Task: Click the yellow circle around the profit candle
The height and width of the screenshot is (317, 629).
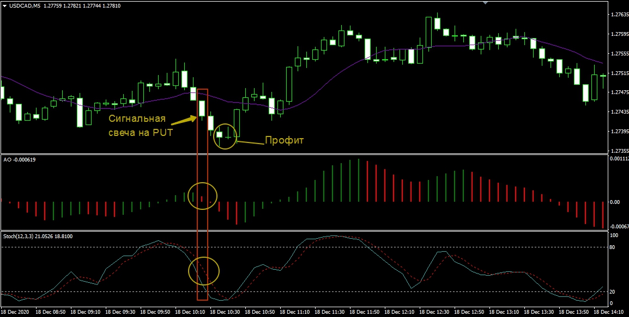Action: (225, 136)
